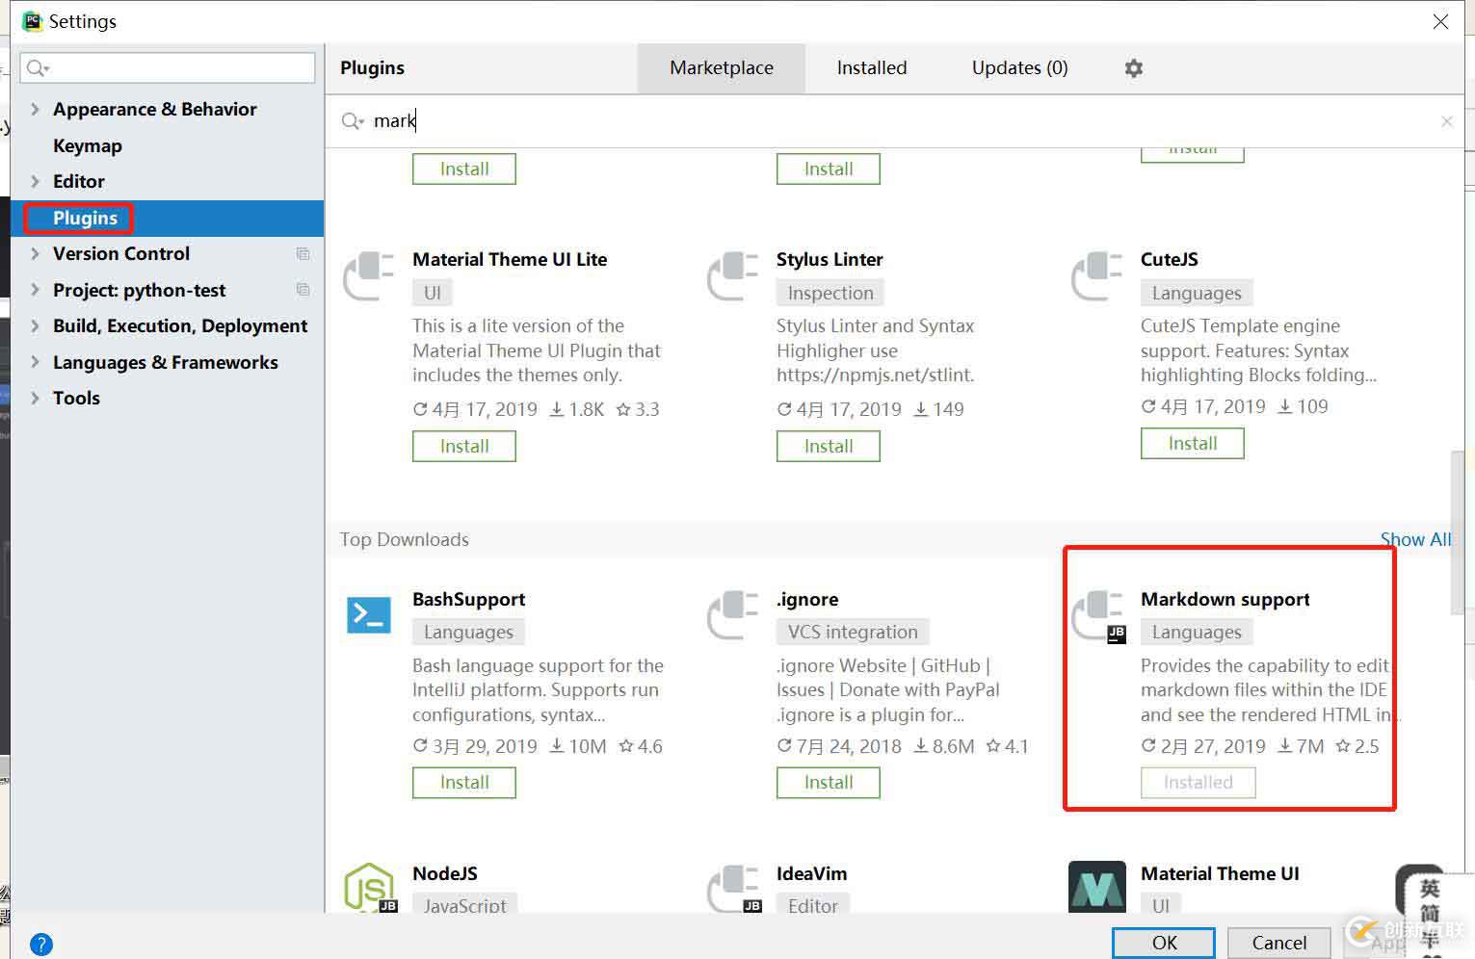Click the plugins settings gear icon
Viewport: 1475px width, 959px height.
click(1134, 68)
